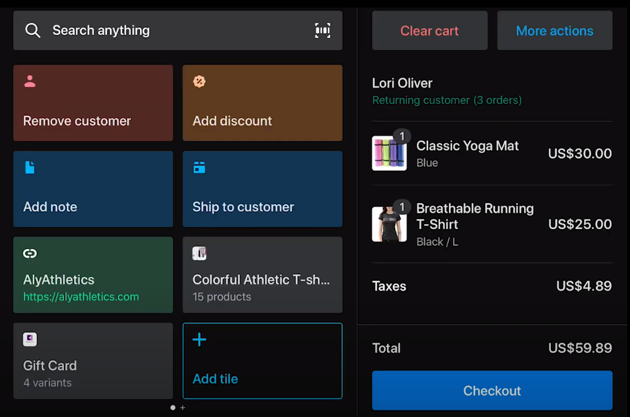Click the plus icon on Add tile

pos(199,339)
